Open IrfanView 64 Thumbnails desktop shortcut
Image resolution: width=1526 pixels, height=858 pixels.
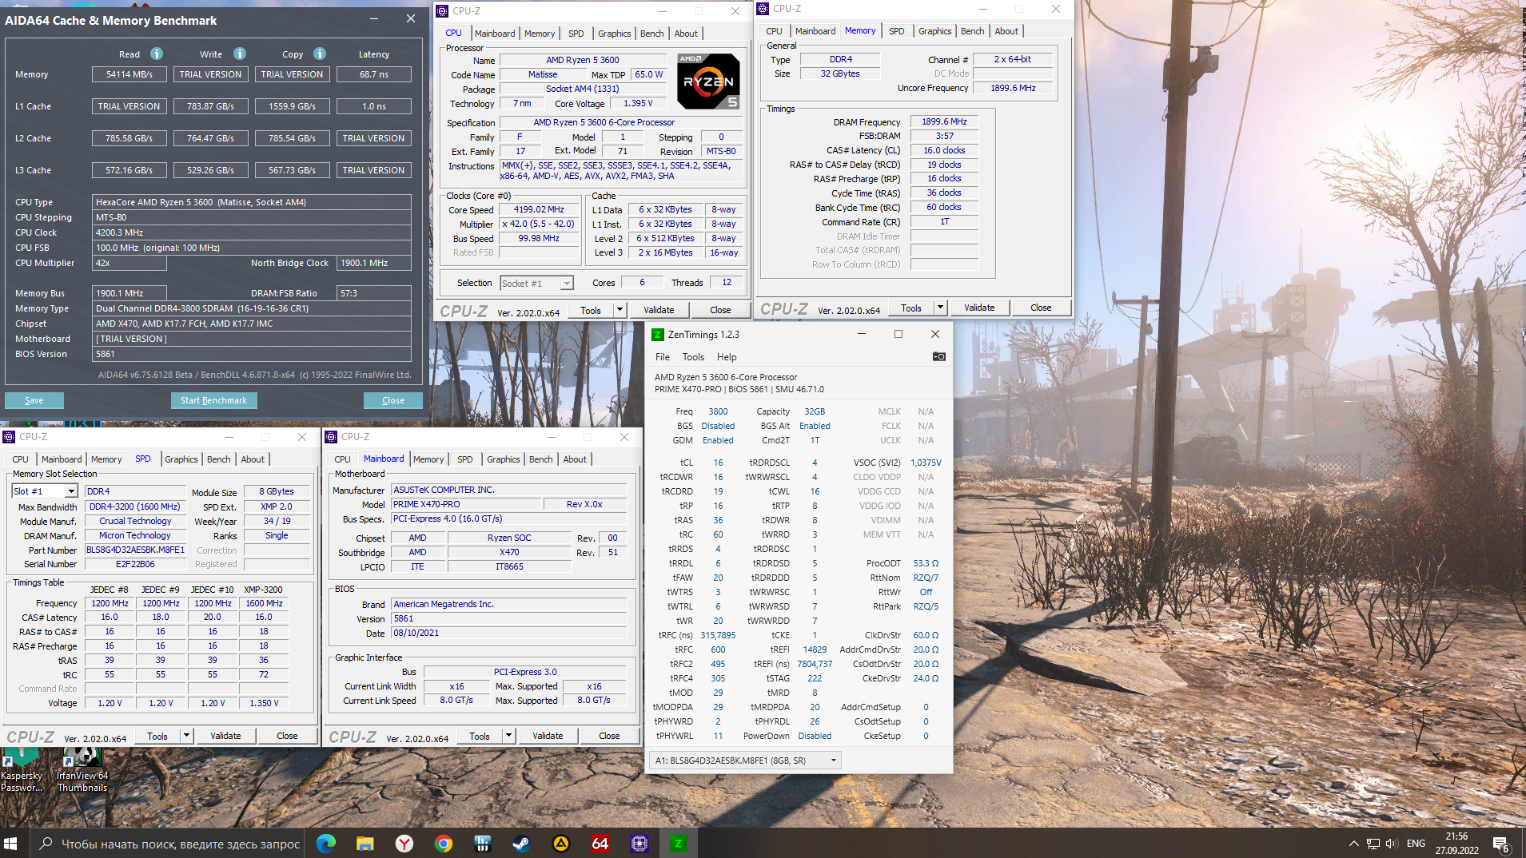click(82, 770)
